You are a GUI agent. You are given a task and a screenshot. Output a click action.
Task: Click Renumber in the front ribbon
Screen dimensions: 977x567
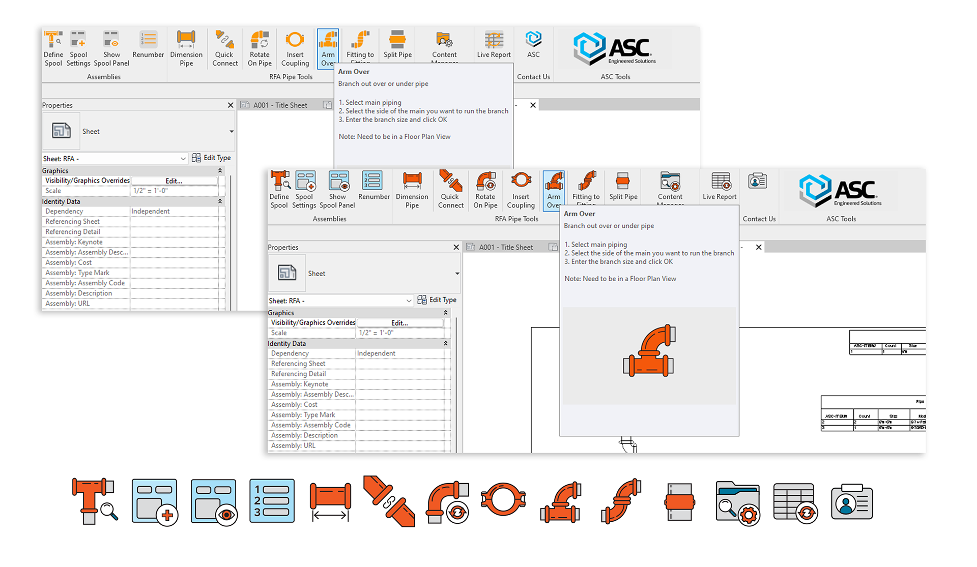tap(373, 186)
